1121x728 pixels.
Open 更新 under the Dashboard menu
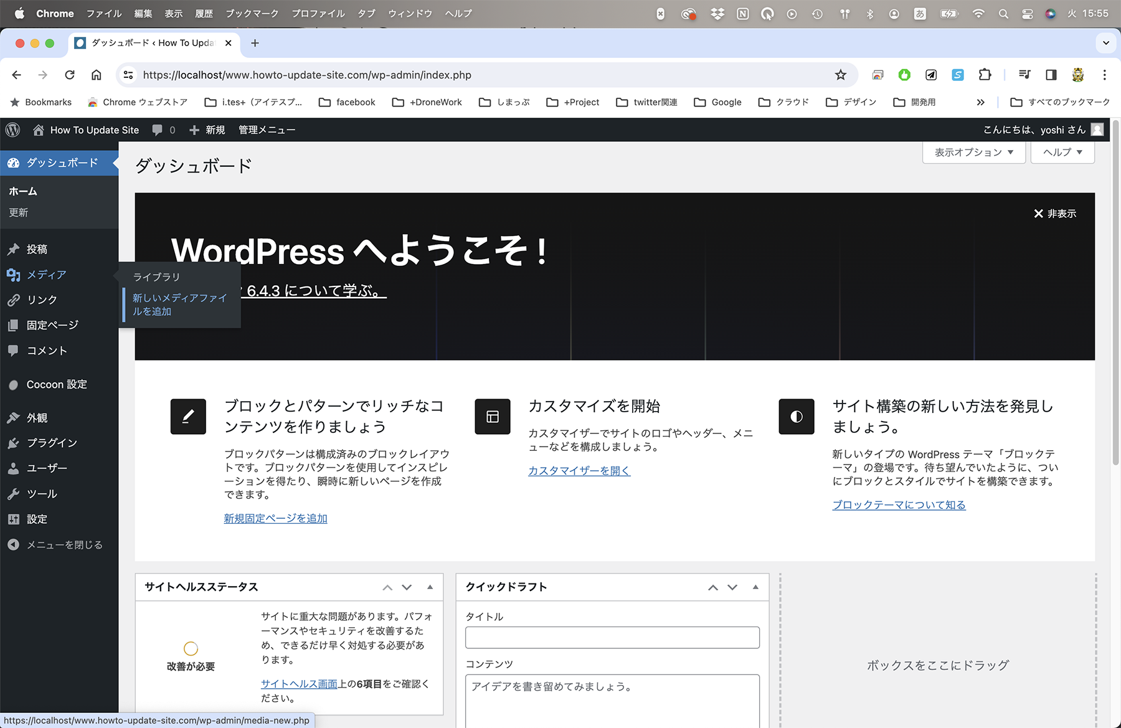coord(19,212)
